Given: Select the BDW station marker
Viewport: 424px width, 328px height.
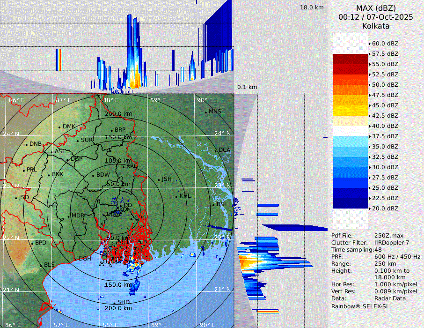Looking at the screenshot, I should click(x=93, y=176).
